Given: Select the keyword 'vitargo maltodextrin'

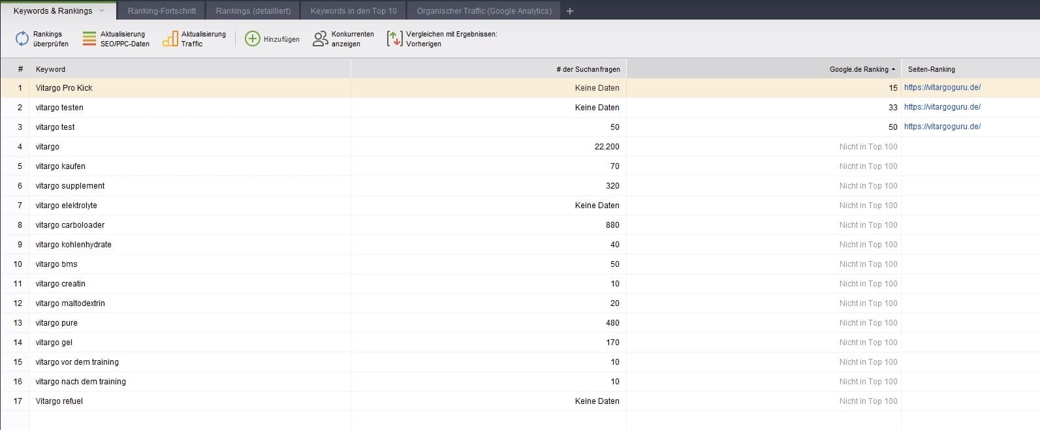Looking at the screenshot, I should (x=70, y=303).
